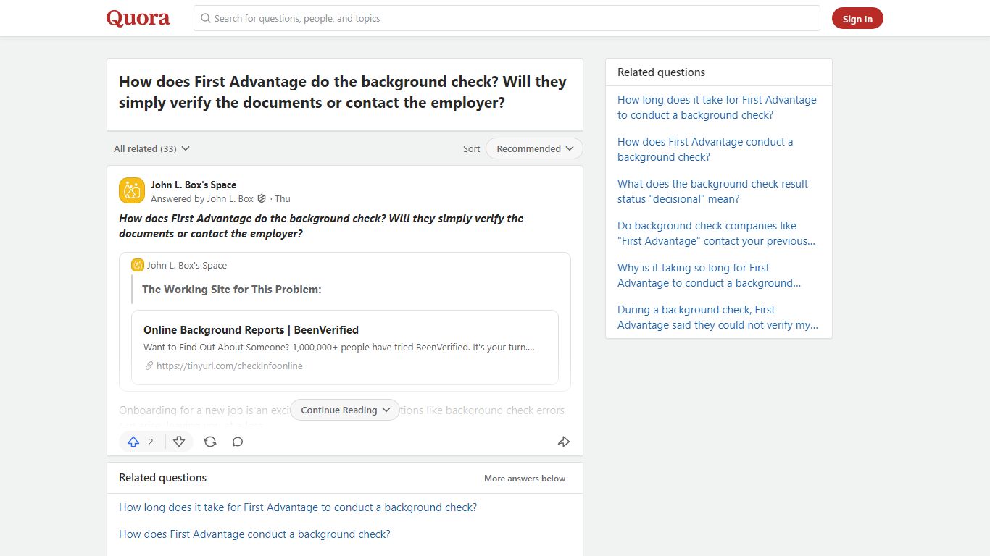
Task: Expand the All related (33) dropdown
Action: tap(151, 148)
